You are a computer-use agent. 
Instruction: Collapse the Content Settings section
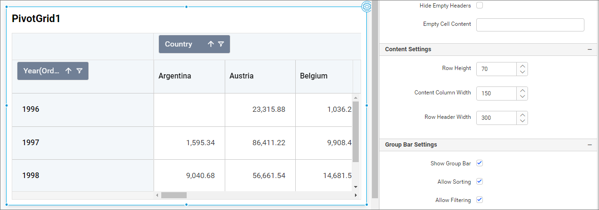coord(589,49)
